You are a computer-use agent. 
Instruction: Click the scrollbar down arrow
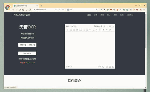coord(146,87)
